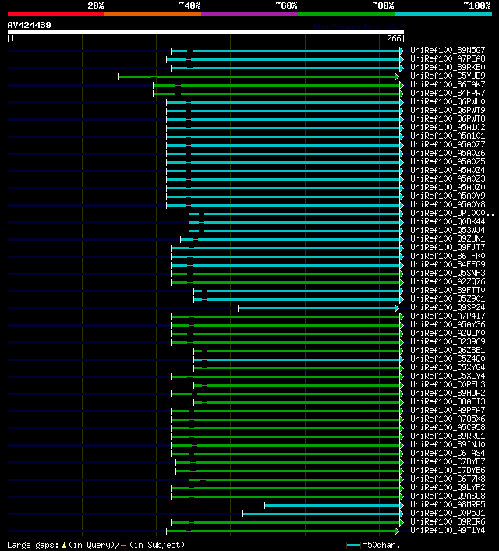The image size is (499, 551).
Task: Select the UniRef100_Q0DK44 label
Action: [x=448, y=222]
